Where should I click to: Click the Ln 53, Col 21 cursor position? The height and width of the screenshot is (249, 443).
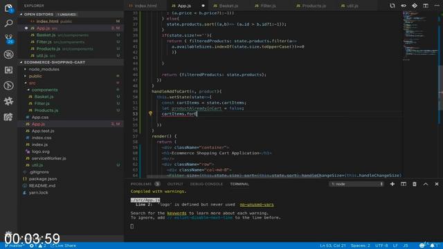tap(332, 246)
